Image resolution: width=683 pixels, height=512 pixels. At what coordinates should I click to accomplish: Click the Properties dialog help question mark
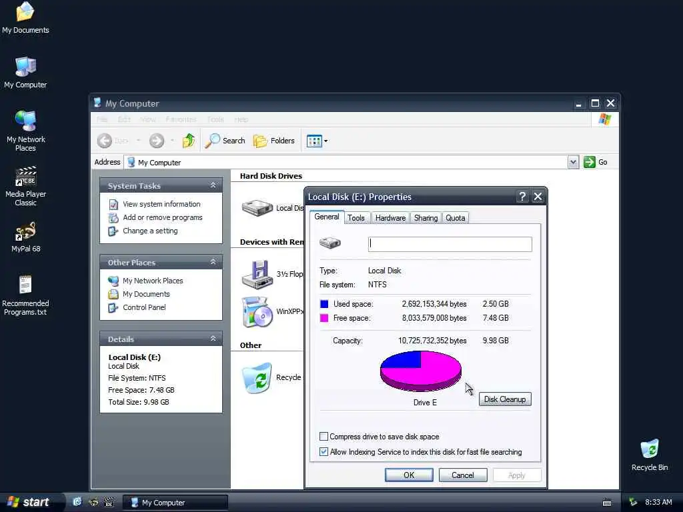[x=522, y=197]
